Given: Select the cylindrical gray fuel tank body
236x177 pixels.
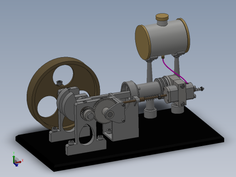Looking at the screenshot, I should point(168,38).
